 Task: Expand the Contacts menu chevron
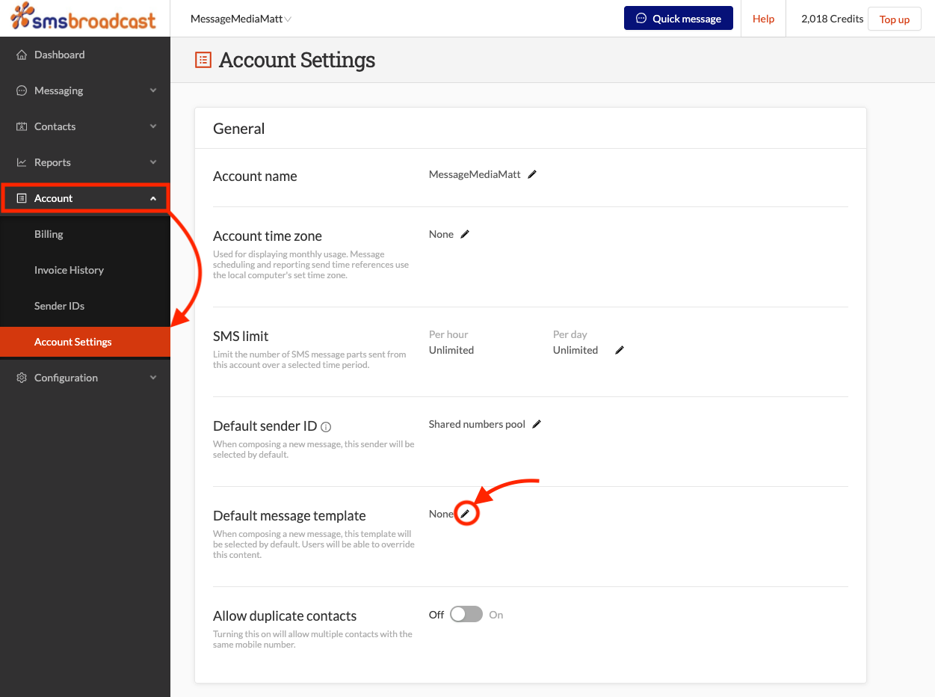(x=153, y=126)
